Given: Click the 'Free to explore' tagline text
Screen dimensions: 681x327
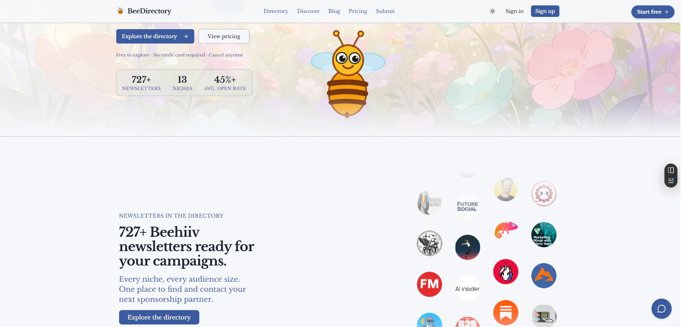Looking at the screenshot, I should 180,55.
